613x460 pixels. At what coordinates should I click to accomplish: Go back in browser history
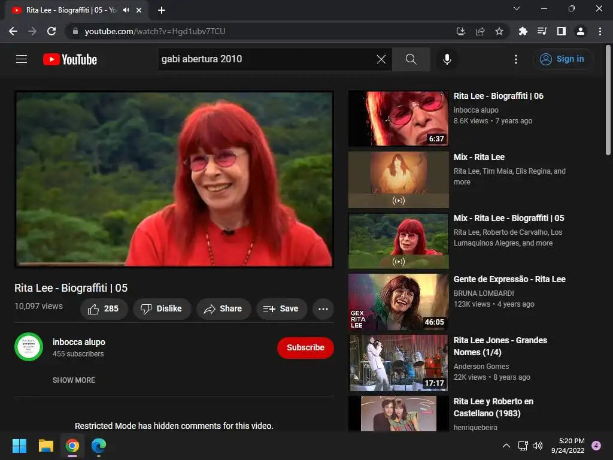click(x=13, y=31)
